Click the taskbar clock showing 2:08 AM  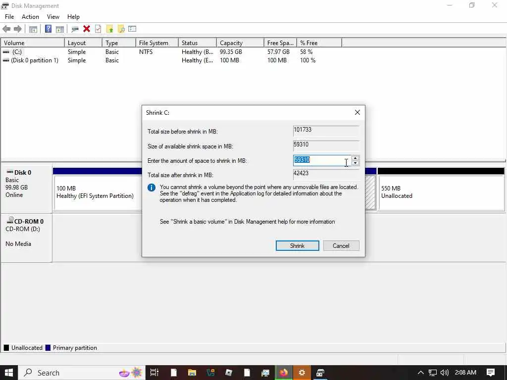coord(465,373)
